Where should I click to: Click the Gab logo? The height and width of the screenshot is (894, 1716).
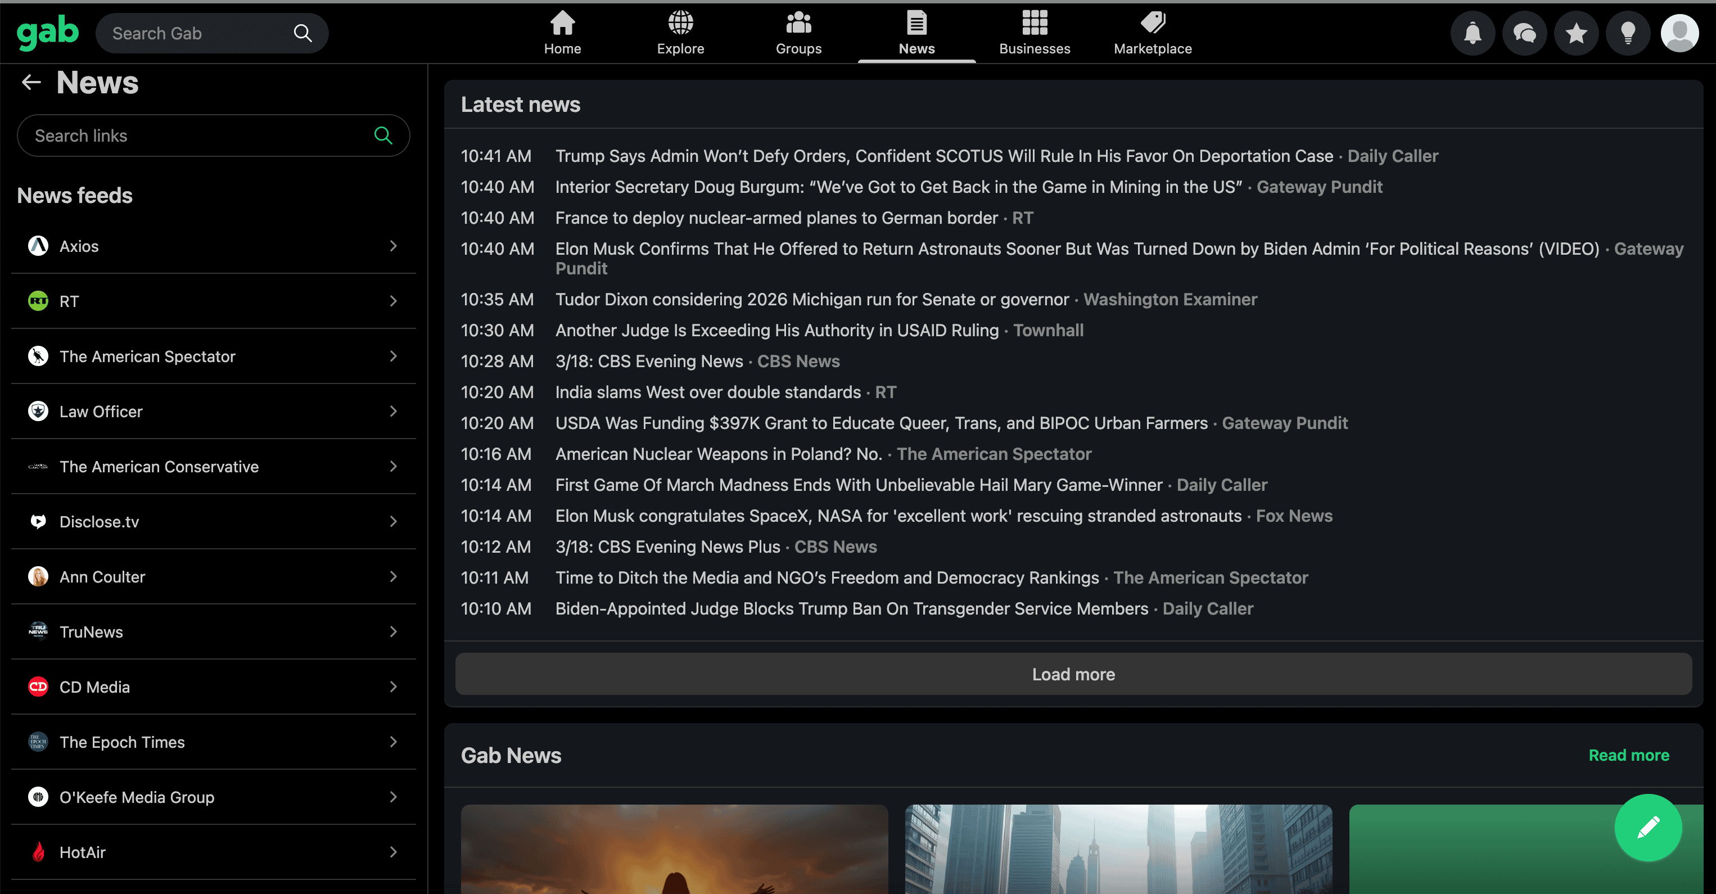coord(47,33)
